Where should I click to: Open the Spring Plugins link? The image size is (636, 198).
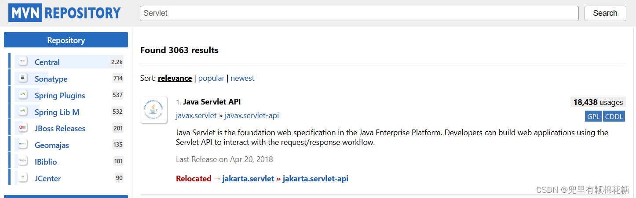pyautogui.click(x=60, y=96)
